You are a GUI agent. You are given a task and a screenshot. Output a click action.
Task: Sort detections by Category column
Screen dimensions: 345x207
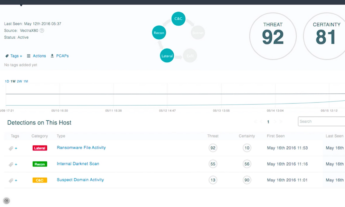coord(40,136)
